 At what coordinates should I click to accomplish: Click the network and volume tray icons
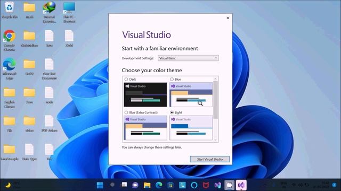pos(301,185)
